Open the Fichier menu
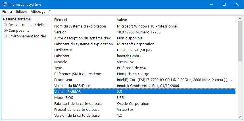244x121 pixels. (7, 12)
